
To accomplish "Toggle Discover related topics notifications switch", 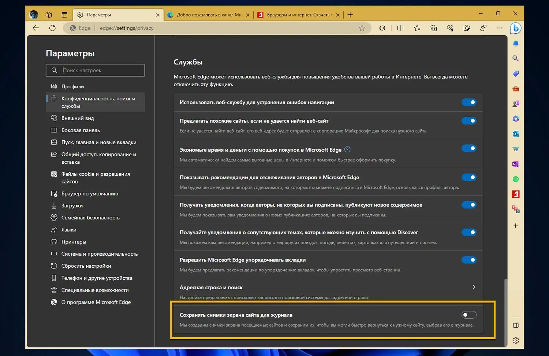I will point(469,232).
